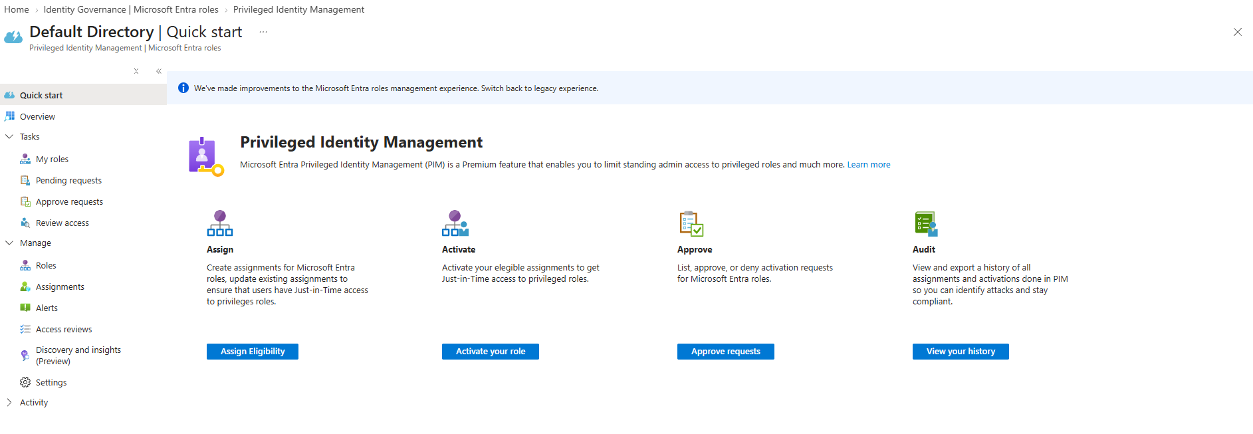The image size is (1253, 434).
Task: Click the Assignments icon
Action: 25,286
